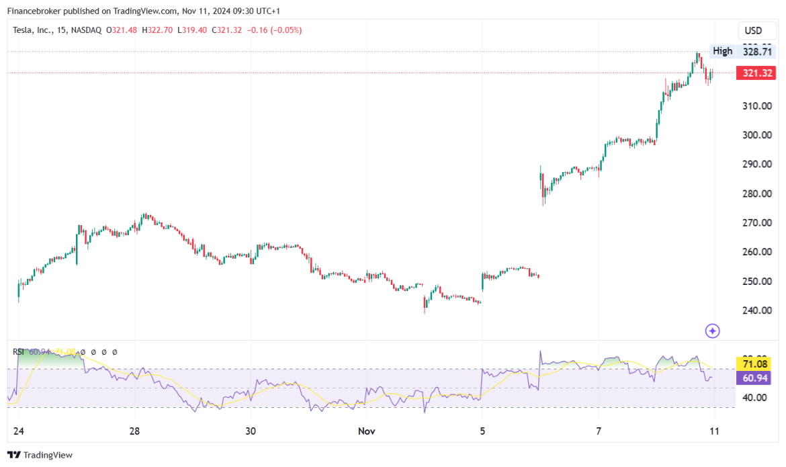The image size is (786, 467).
Task: Select the RSI indicator legend label
Action: click(18, 352)
